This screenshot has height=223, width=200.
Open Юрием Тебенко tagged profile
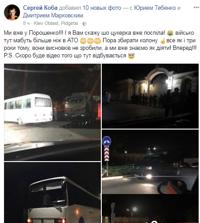[x=155, y=8]
